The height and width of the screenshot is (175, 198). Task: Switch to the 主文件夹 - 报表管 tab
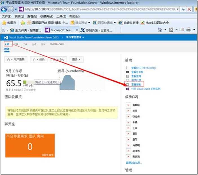(x=26, y=30)
